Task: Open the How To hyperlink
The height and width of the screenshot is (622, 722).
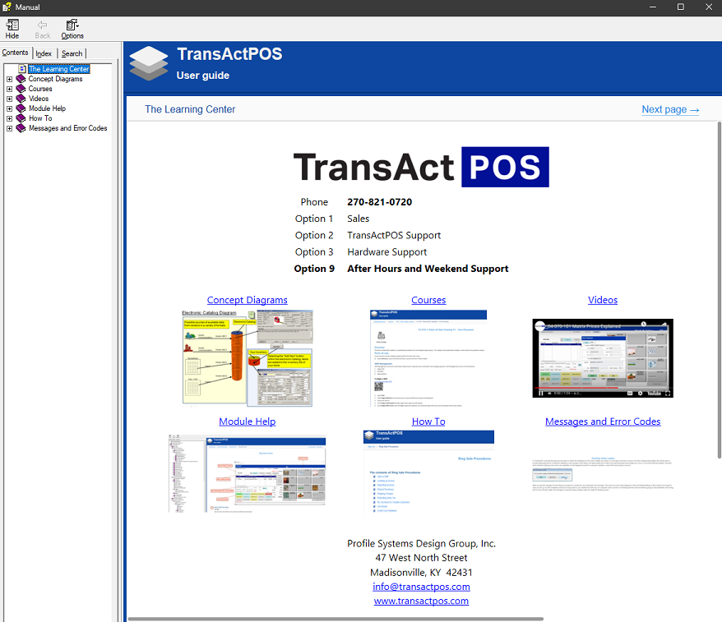Action: click(x=428, y=422)
